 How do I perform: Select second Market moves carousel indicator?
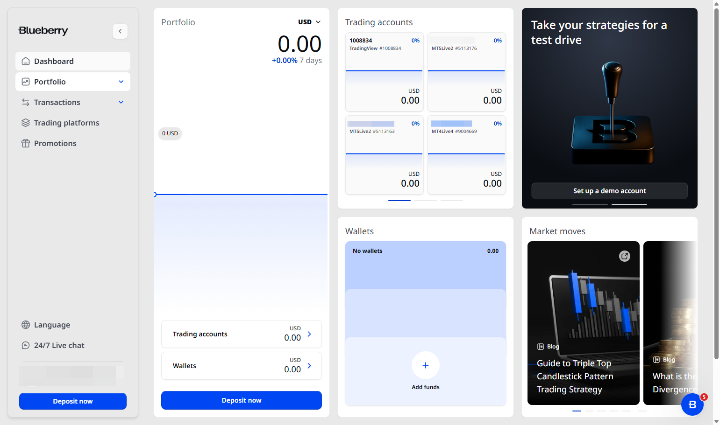589,411
